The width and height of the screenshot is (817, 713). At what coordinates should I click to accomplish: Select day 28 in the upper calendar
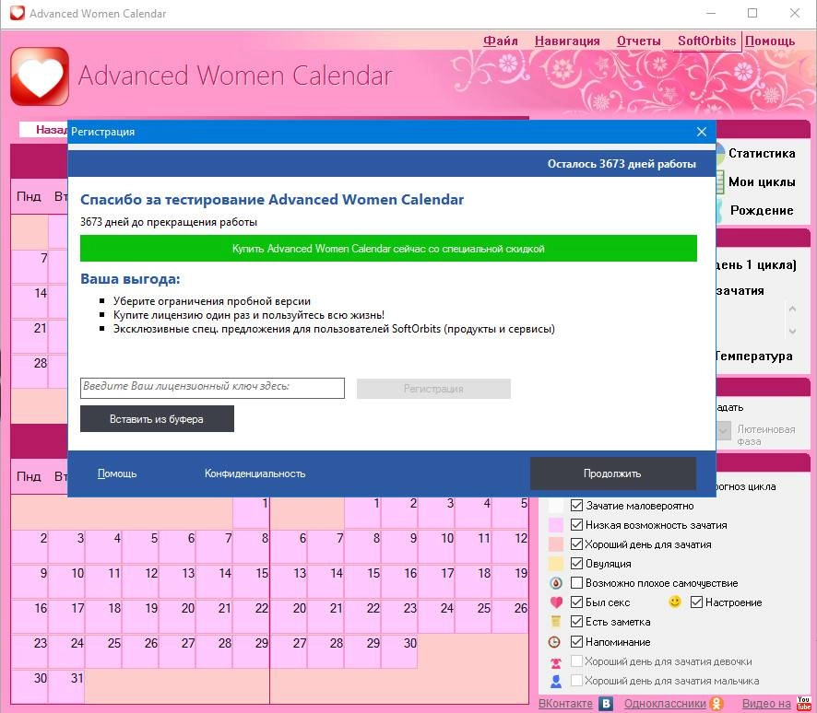point(30,371)
